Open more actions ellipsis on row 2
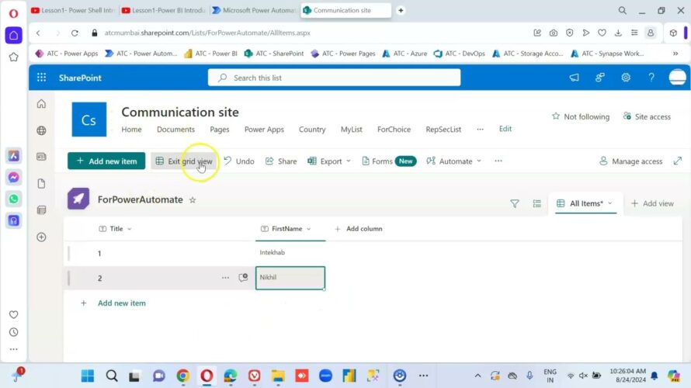Image resolution: width=691 pixels, height=388 pixels. coord(225,278)
